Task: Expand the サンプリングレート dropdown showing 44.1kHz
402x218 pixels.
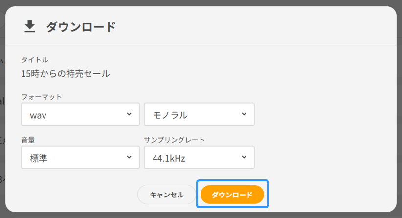Action: tap(199, 158)
